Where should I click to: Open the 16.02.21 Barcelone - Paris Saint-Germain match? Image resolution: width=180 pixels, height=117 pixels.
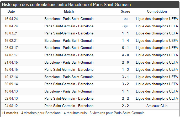point(69,41)
